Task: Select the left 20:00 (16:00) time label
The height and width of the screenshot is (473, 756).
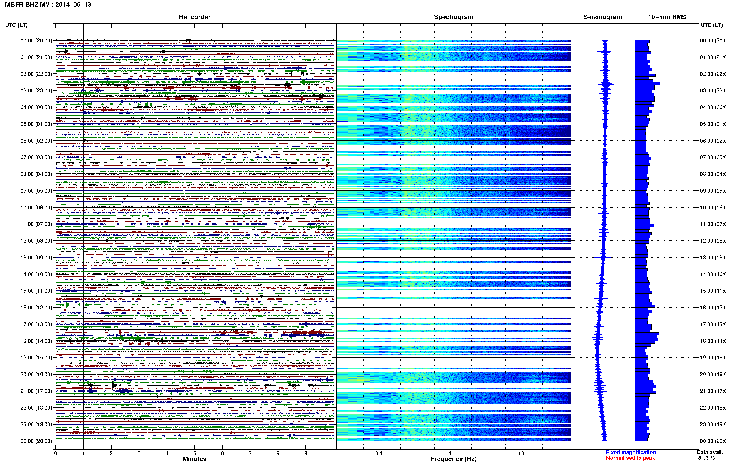Action: tap(36, 375)
